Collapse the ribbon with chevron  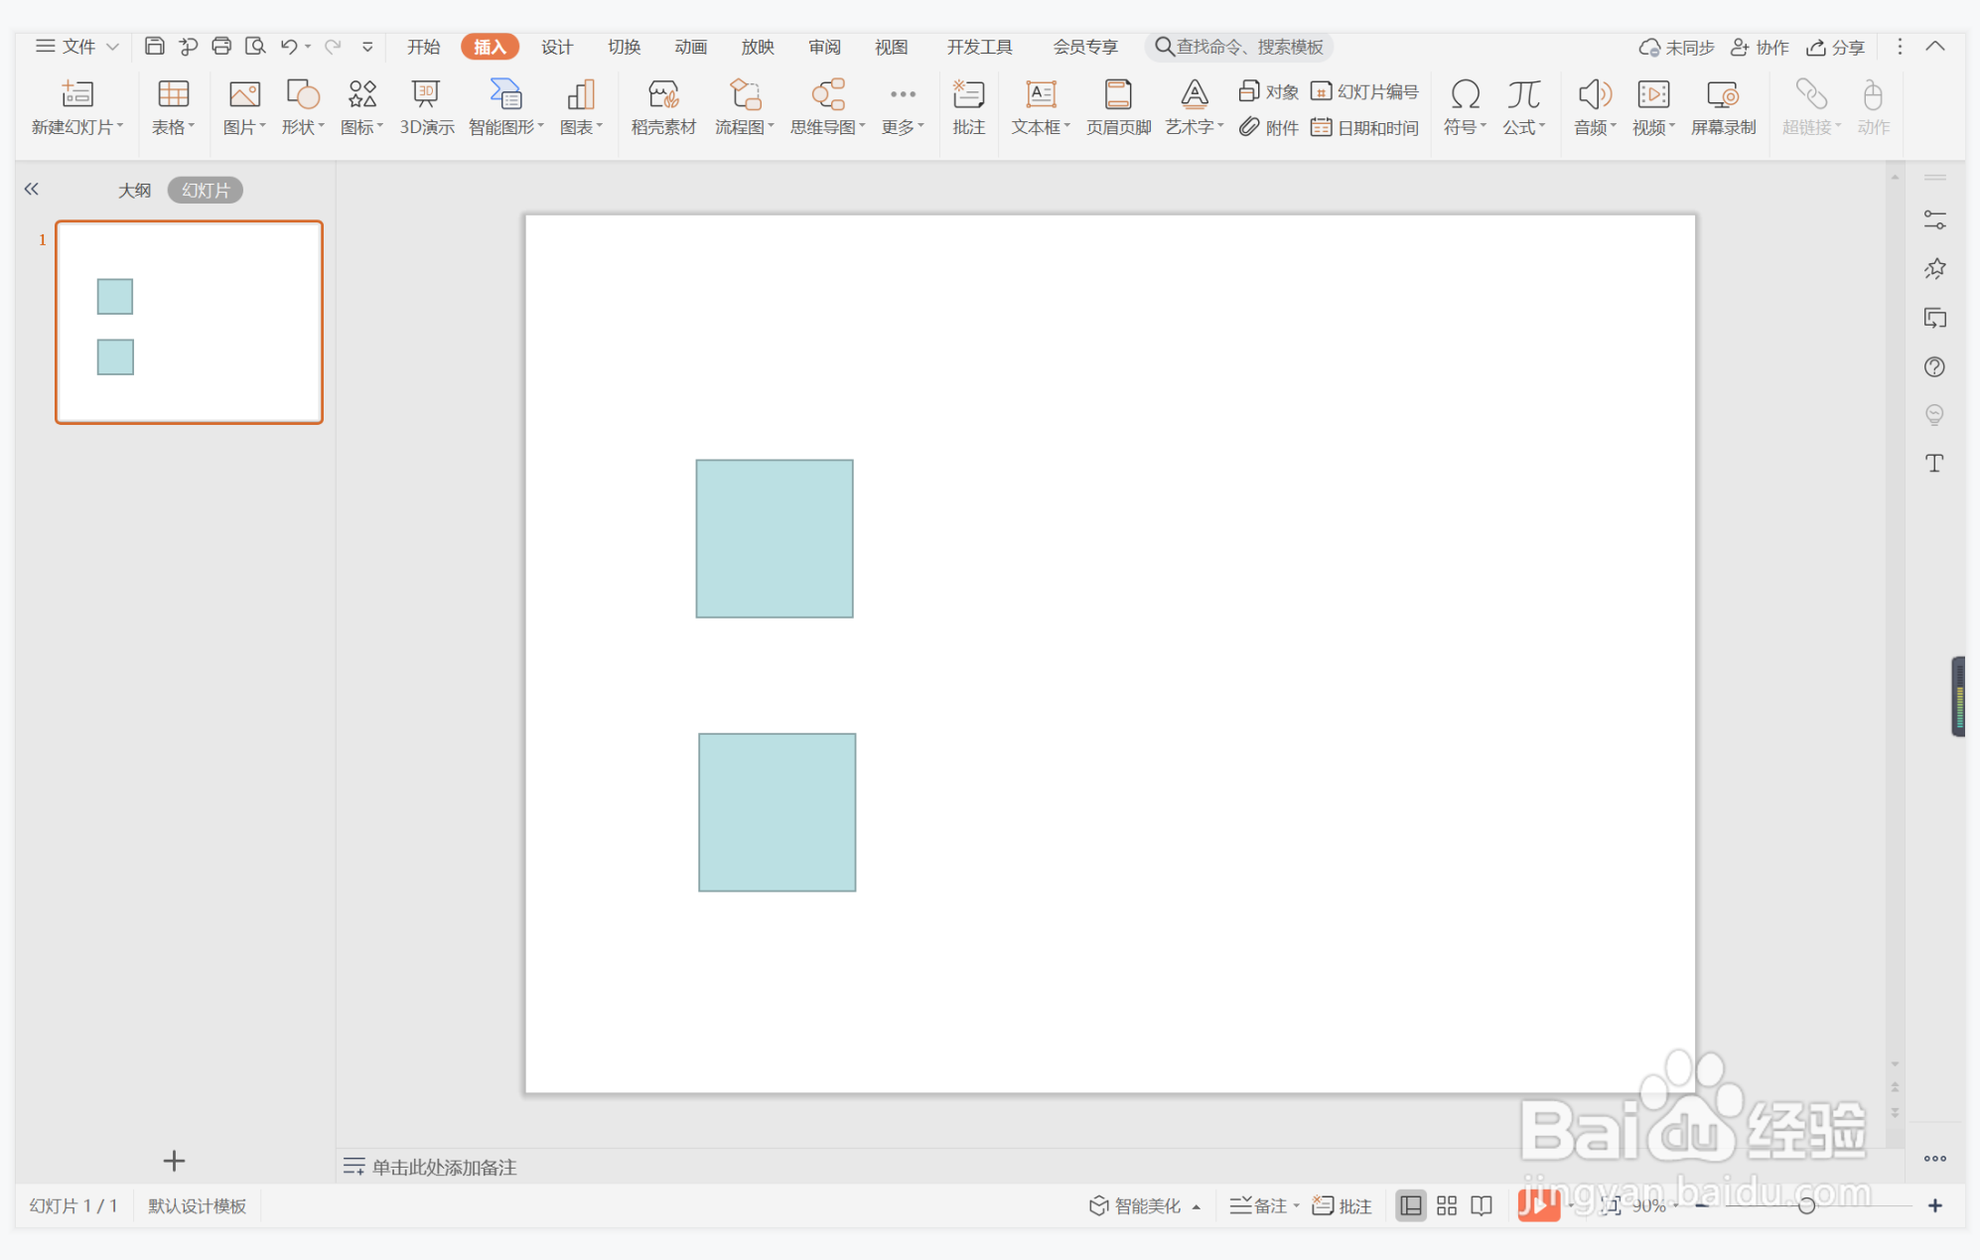[x=1935, y=47]
